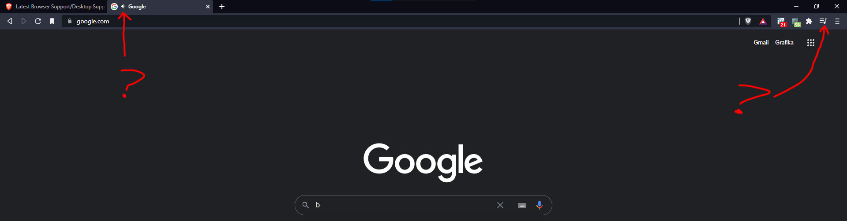Open the extension showing the red 21 badge
The height and width of the screenshot is (221, 847).
(781, 22)
